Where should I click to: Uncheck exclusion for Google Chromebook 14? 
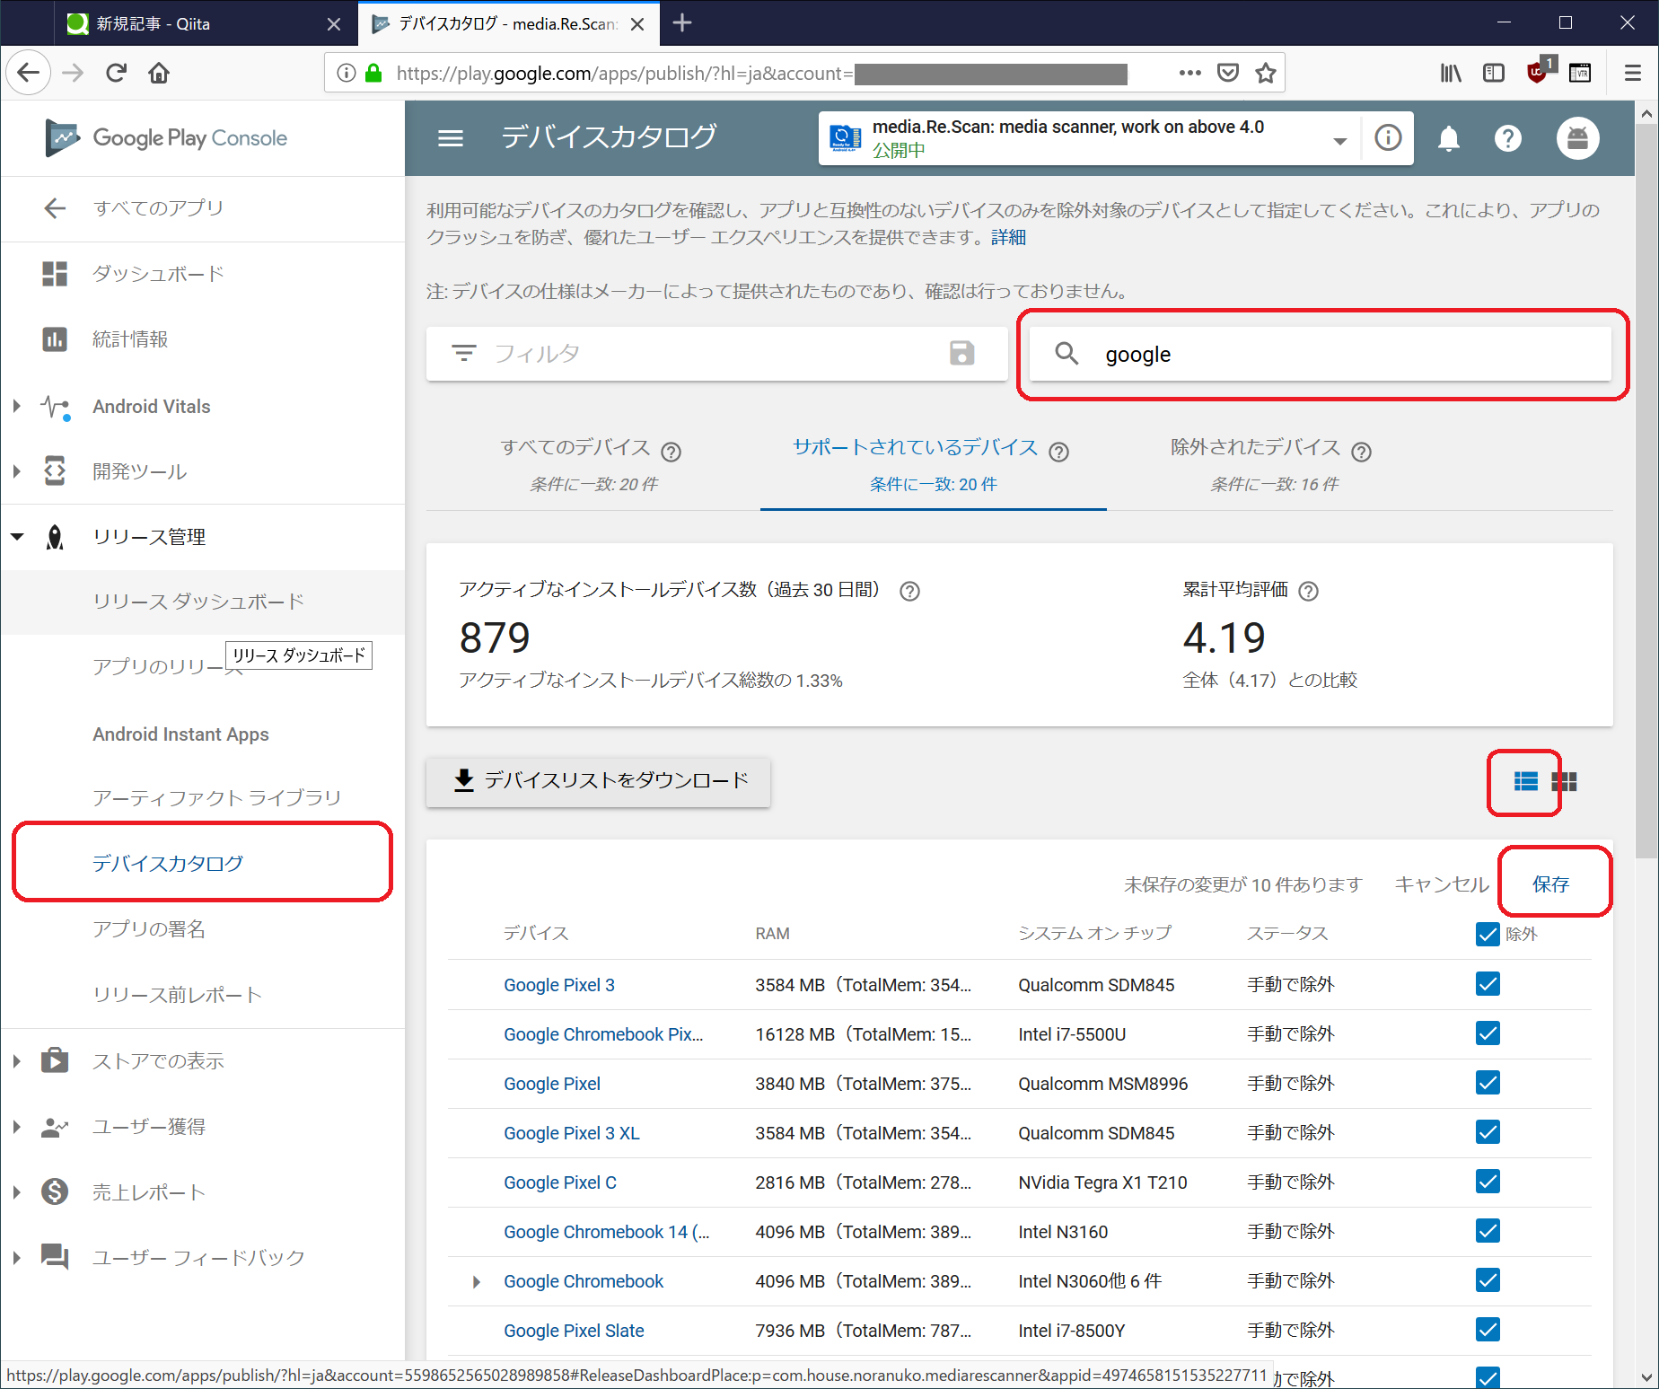click(1488, 1231)
